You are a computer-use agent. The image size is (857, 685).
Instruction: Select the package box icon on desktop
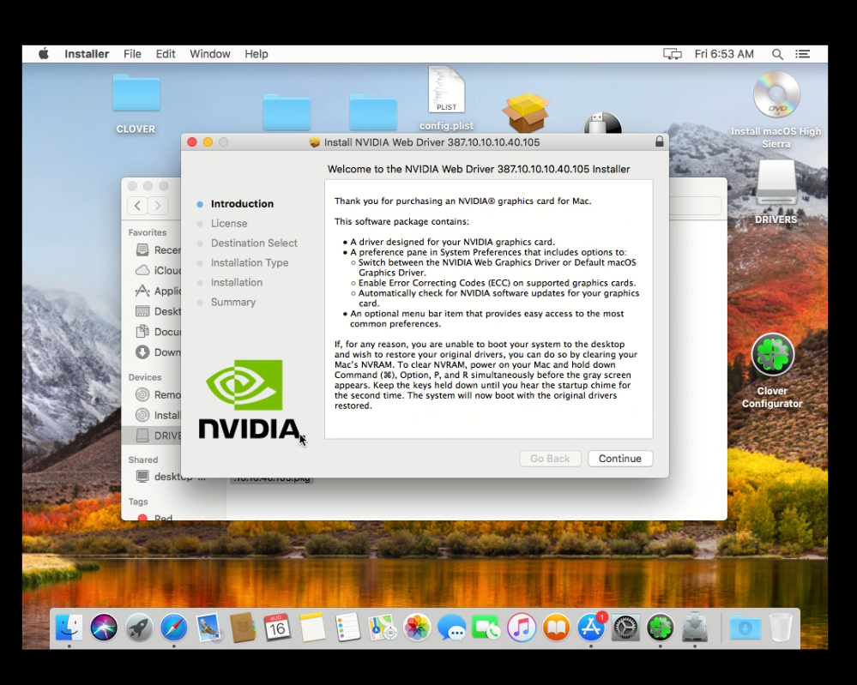[526, 112]
